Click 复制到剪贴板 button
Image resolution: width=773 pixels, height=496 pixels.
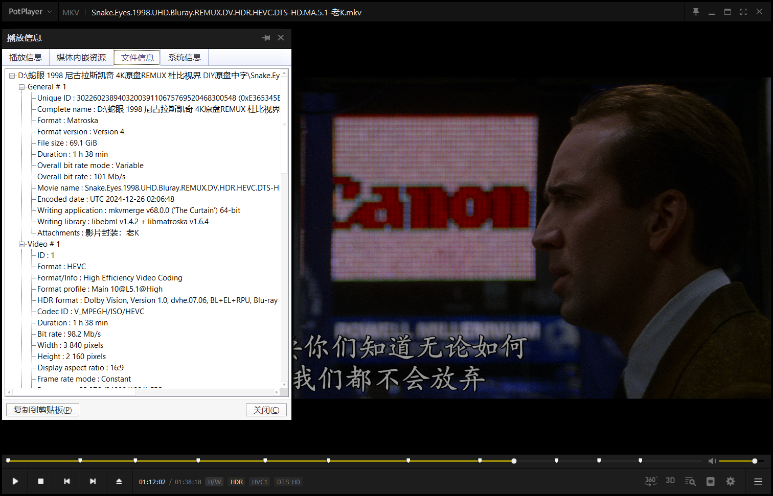pyautogui.click(x=43, y=410)
